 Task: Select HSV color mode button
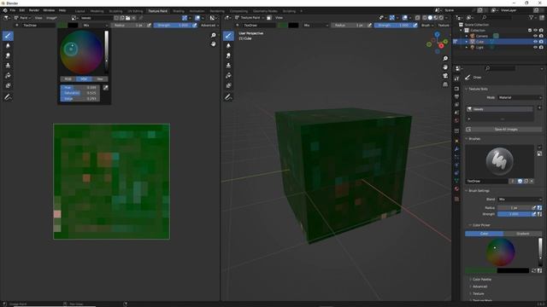84,79
